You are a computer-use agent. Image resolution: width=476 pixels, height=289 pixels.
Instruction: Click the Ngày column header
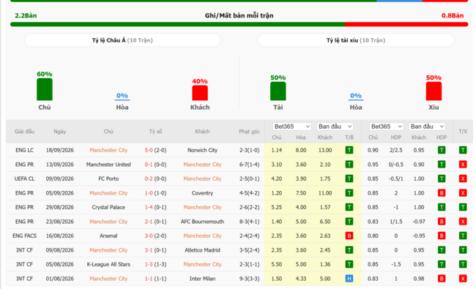click(60, 131)
